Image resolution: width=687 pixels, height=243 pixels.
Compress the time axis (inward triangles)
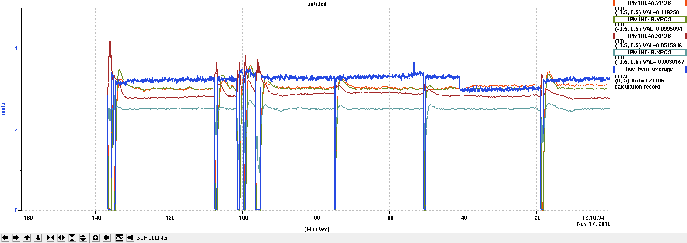coord(50,238)
